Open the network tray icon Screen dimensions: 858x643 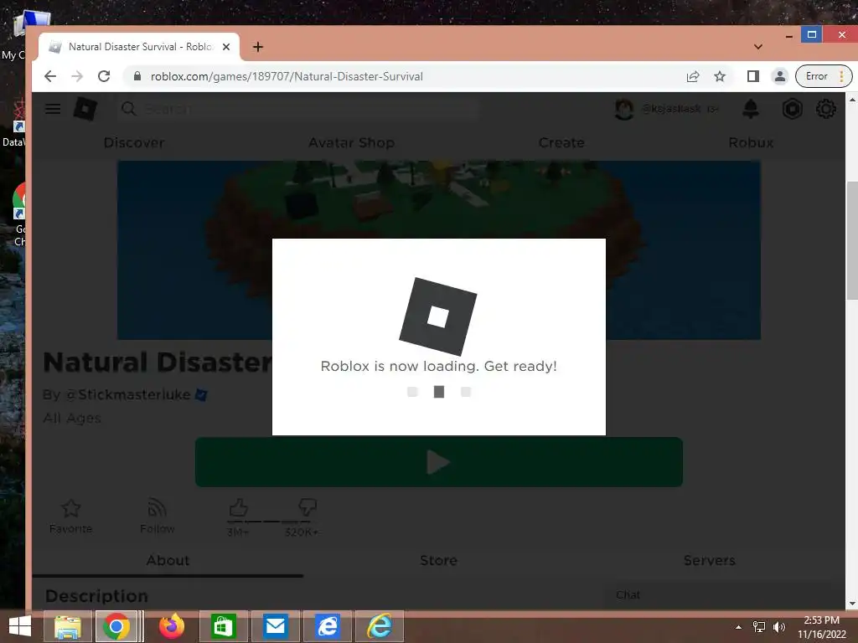tap(759, 627)
